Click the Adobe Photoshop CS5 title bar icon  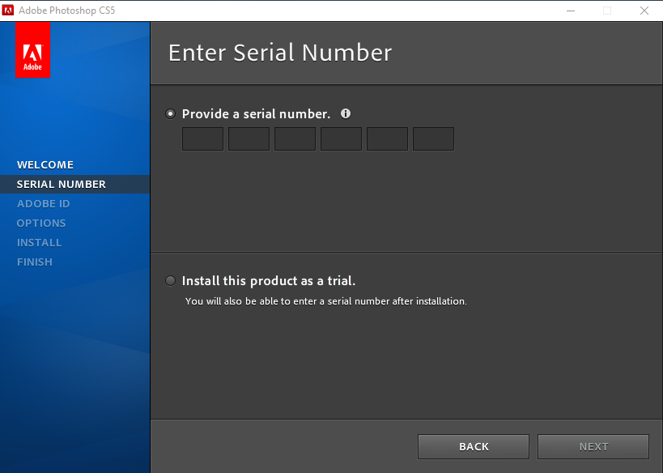[x=7, y=11]
